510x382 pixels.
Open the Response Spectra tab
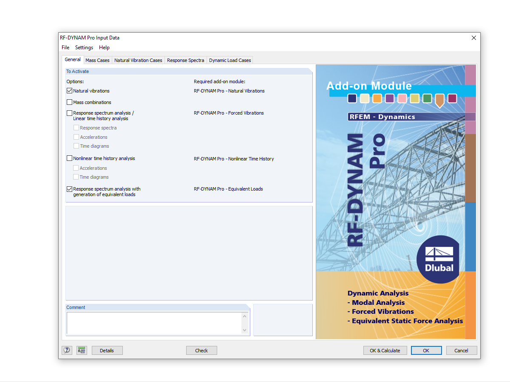pos(185,60)
